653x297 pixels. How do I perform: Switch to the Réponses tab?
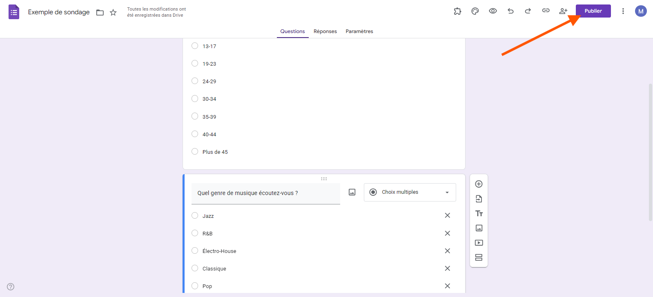click(325, 31)
